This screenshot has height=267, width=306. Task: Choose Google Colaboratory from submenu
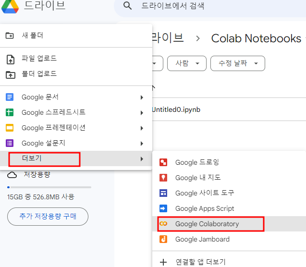229,224
